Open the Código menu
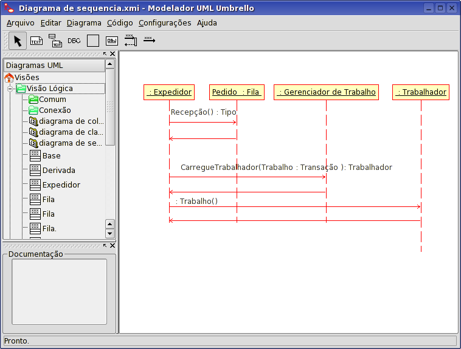The image size is (461, 349). 120,23
